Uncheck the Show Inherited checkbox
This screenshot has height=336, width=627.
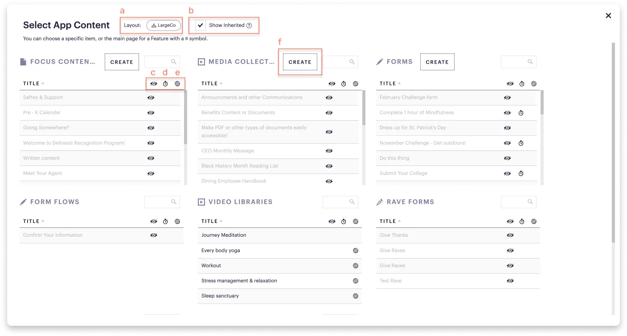point(201,25)
